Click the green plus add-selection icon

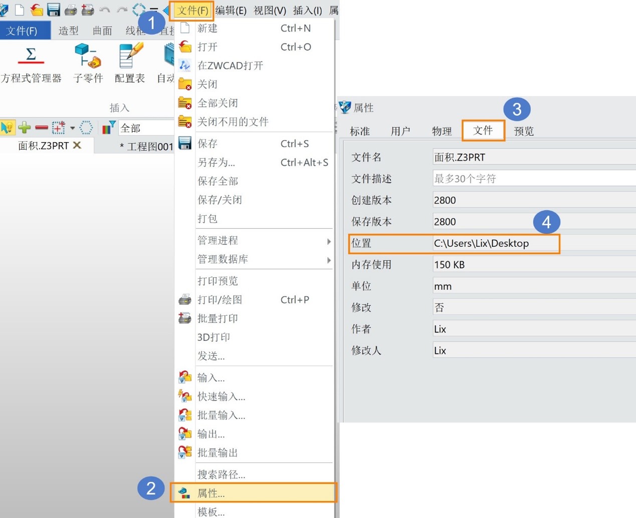click(x=25, y=128)
